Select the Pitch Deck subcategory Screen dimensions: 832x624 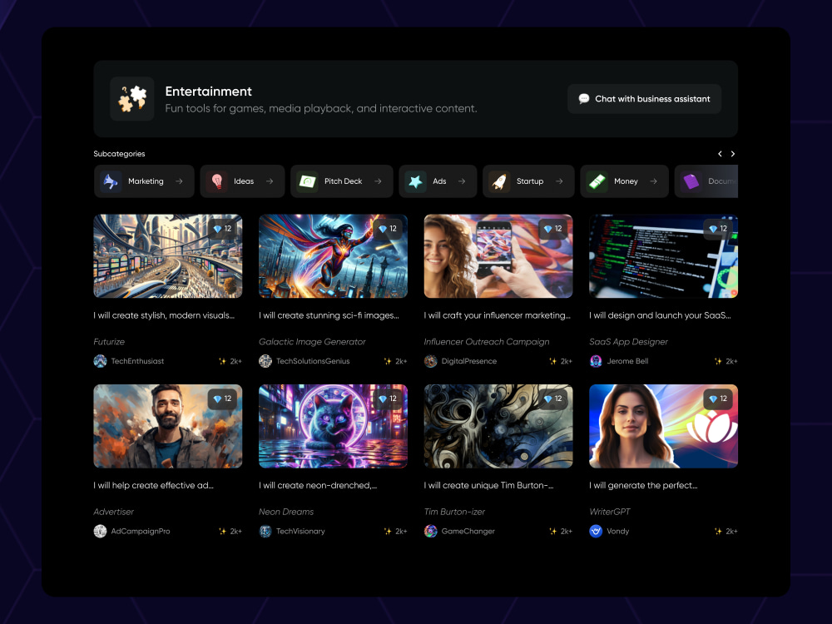click(x=342, y=181)
